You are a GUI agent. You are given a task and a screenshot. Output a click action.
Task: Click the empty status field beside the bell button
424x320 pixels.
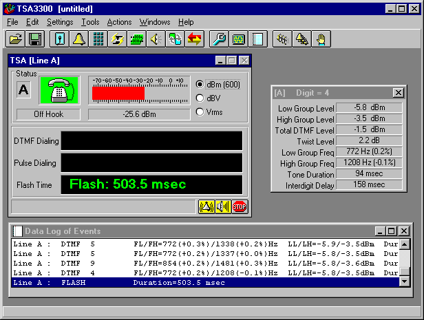(103, 207)
